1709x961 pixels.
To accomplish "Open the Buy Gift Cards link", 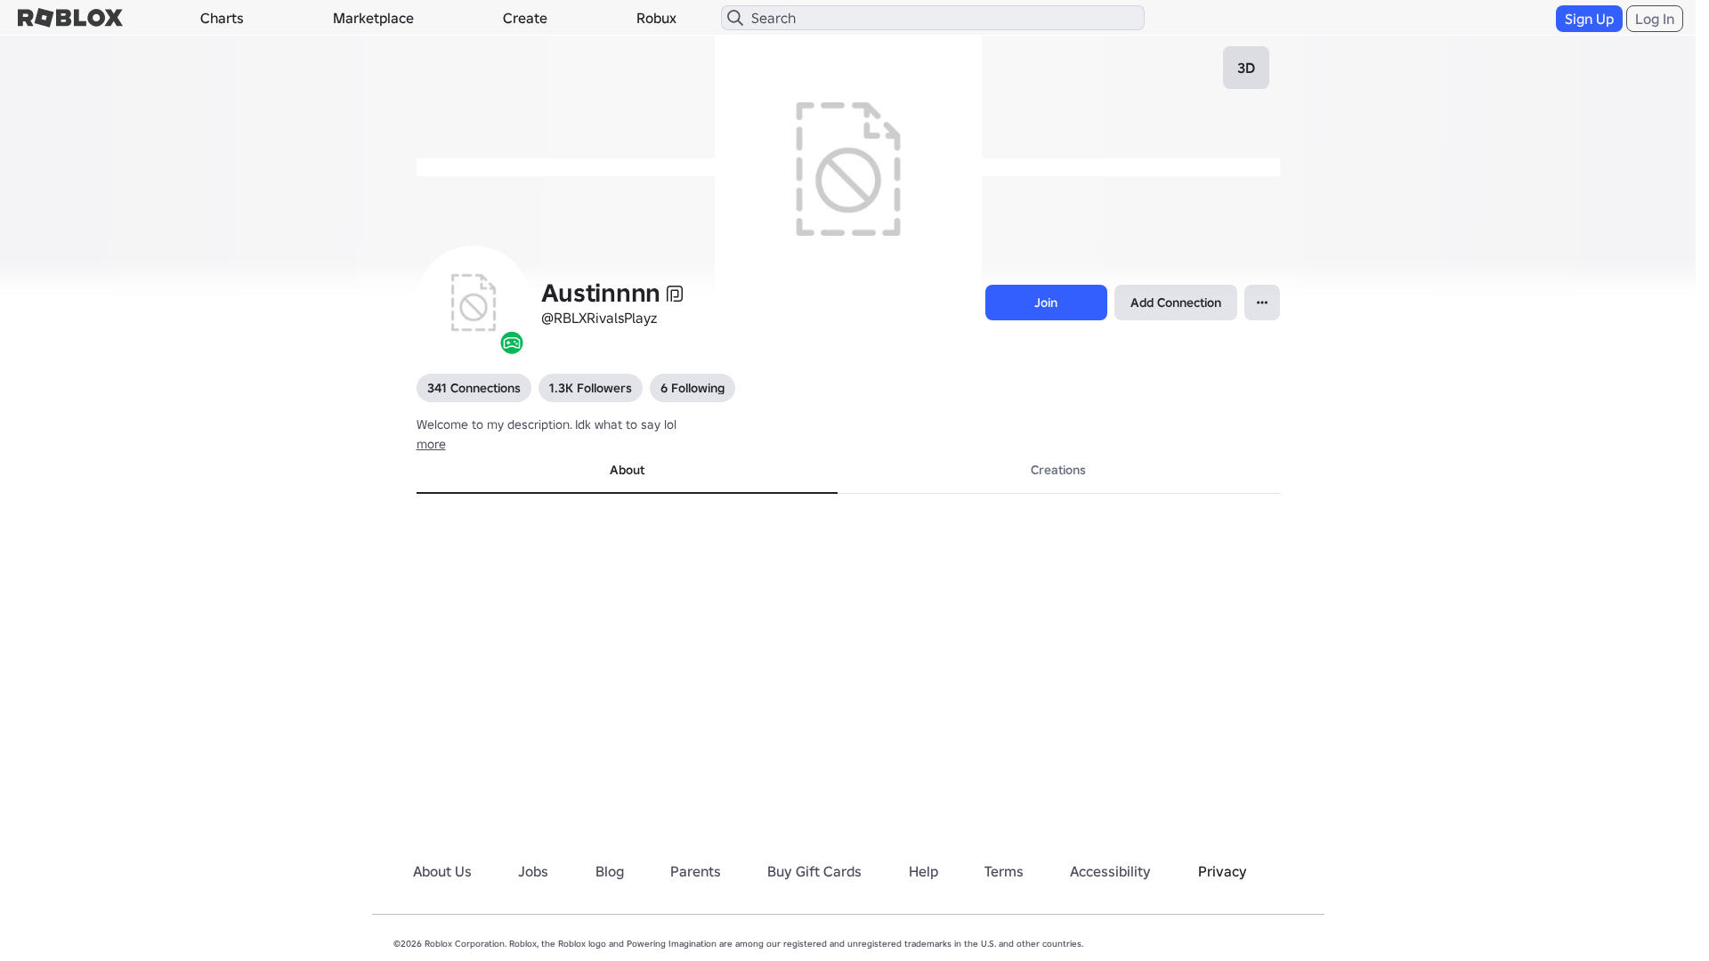I will pyautogui.click(x=814, y=872).
